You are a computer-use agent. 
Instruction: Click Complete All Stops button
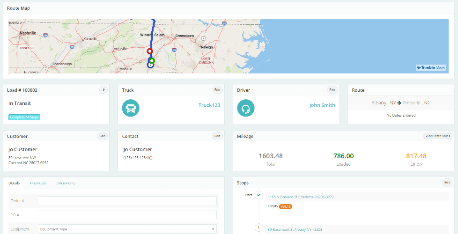[x=24, y=117]
